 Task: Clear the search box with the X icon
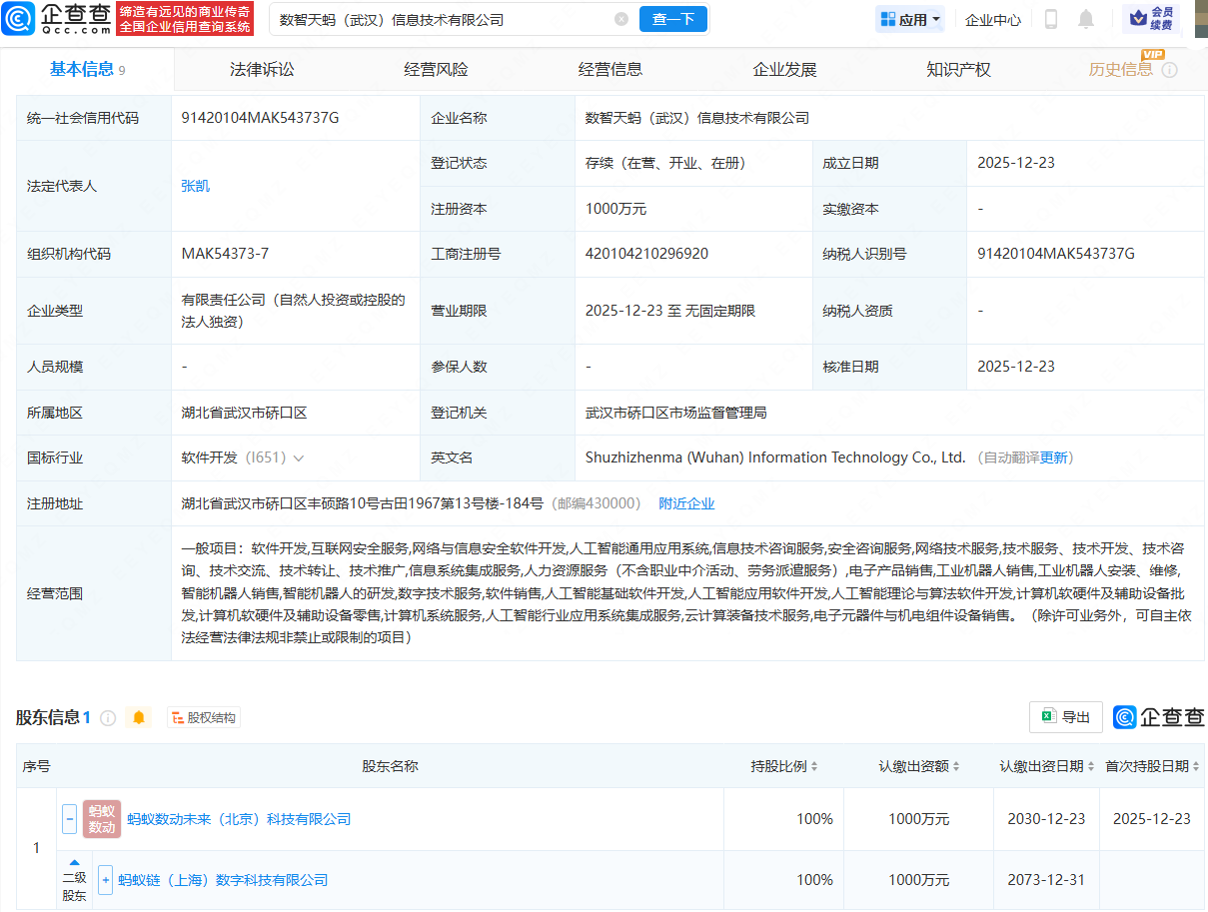(621, 19)
